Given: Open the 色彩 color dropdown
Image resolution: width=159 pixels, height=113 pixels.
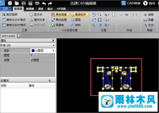Looking at the screenshot, I should (53, 51).
